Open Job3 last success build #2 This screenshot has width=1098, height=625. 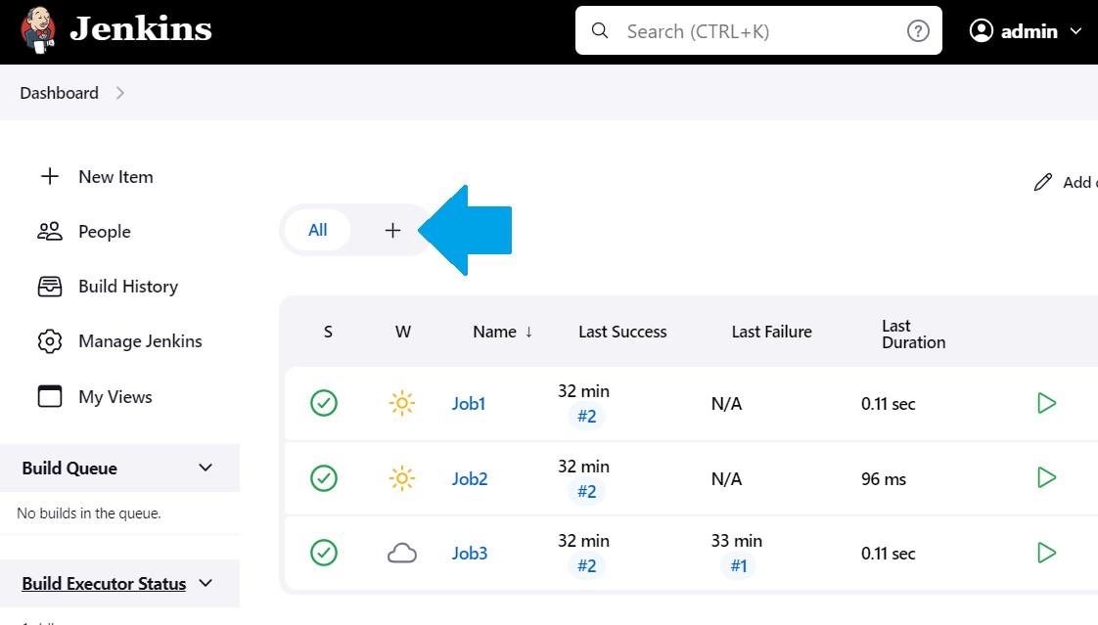(587, 565)
